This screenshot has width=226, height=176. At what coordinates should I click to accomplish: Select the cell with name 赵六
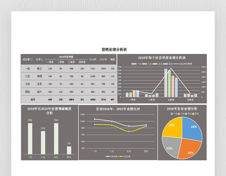pos(39,92)
